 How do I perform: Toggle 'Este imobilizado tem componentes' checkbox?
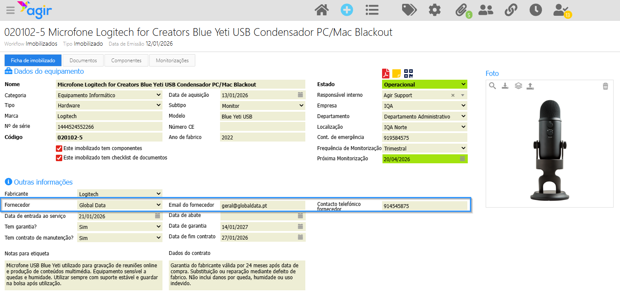tap(59, 148)
